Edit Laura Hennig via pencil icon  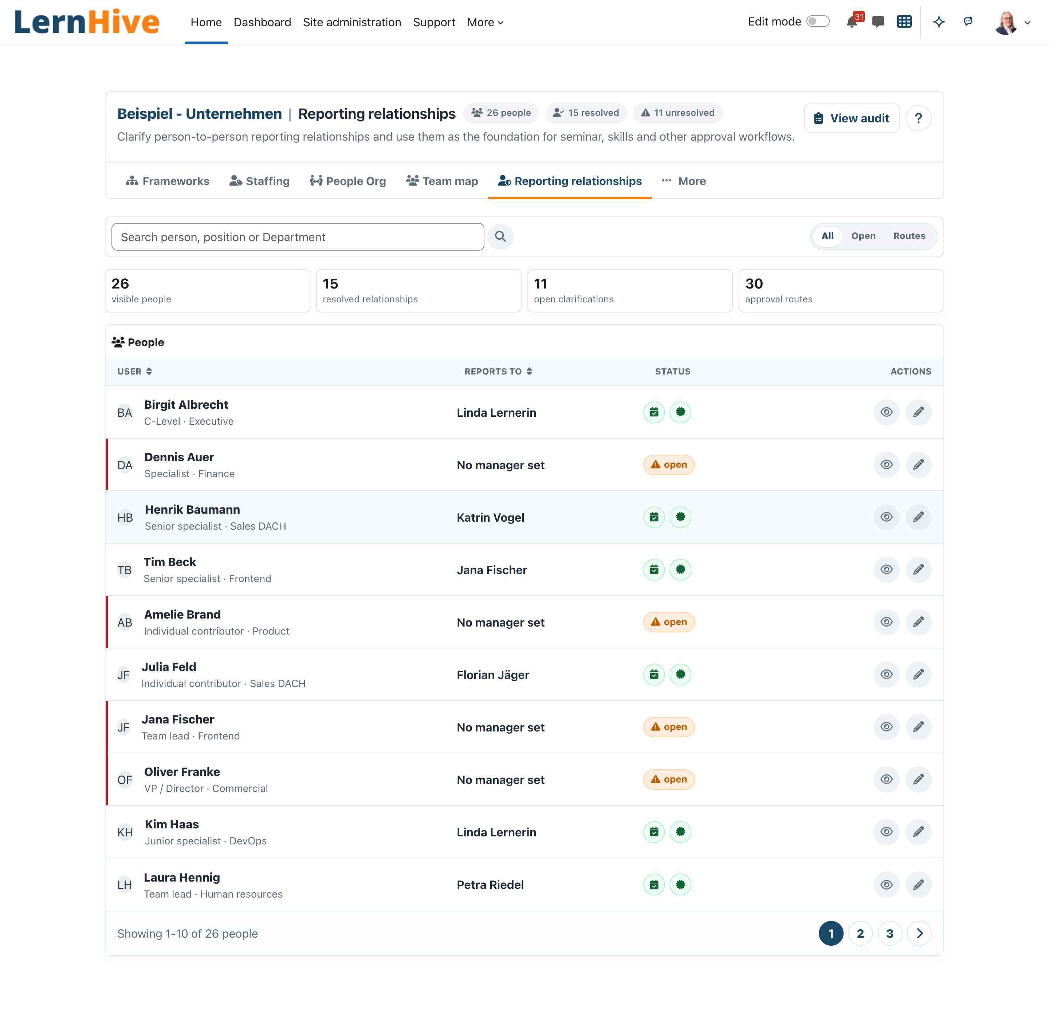click(x=918, y=884)
